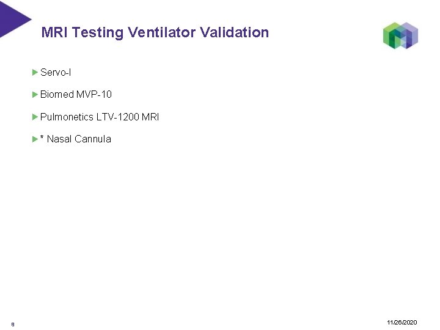Click the 11/26/2020 date footer
Viewport: 440px width, 330px height.
402,322
